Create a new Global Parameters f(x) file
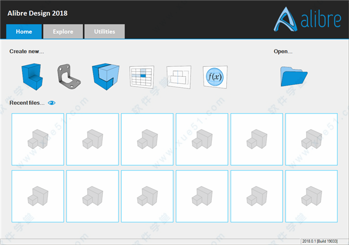The width and height of the screenshot is (349, 245). click(215, 77)
